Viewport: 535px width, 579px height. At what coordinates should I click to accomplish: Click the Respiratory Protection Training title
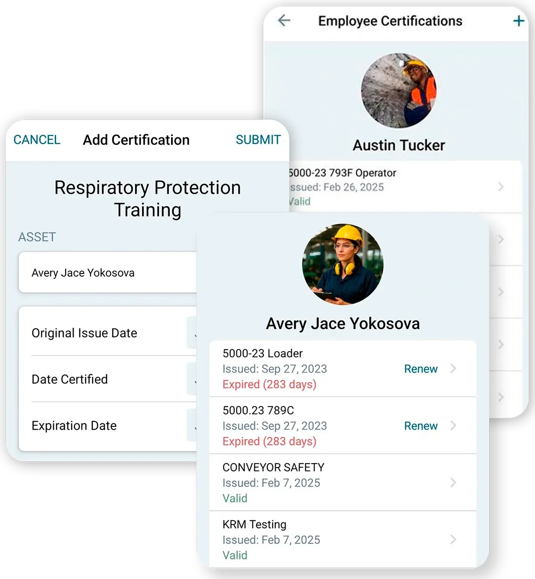click(x=147, y=199)
